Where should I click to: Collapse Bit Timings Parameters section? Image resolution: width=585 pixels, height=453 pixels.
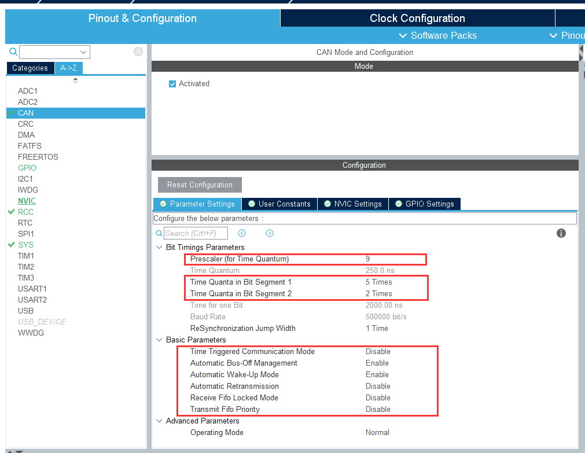159,248
